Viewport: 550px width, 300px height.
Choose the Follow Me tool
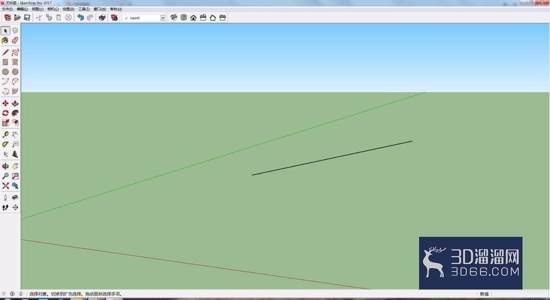click(15, 113)
